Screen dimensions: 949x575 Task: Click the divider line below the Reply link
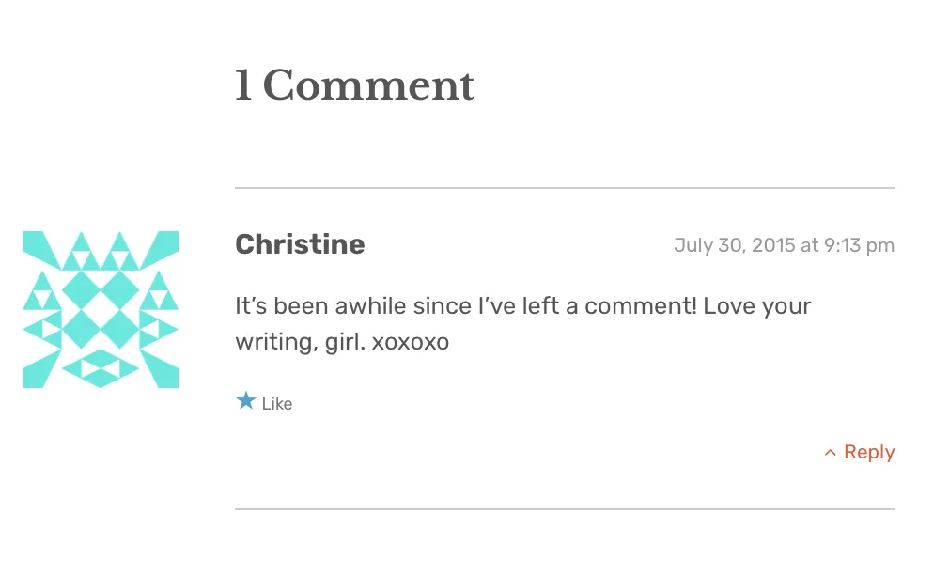(565, 509)
